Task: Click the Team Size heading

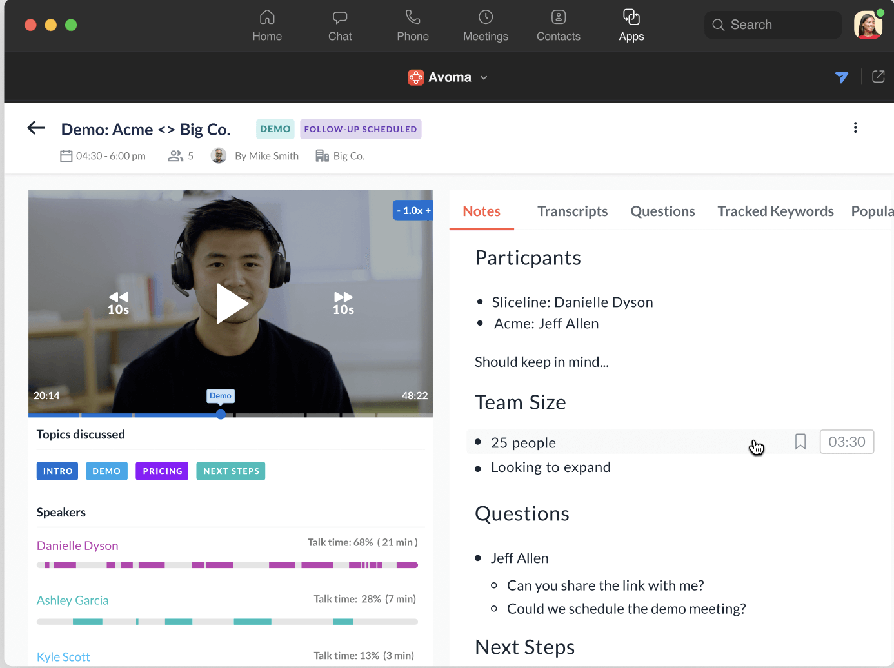Action: pos(521,402)
